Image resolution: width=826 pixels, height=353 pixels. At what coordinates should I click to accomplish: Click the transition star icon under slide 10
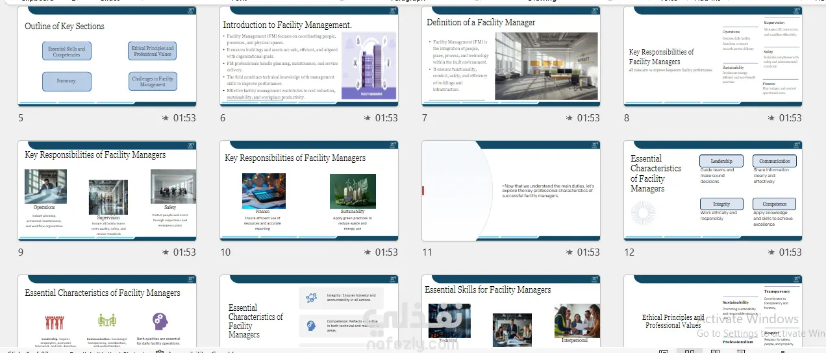pyautogui.click(x=368, y=252)
